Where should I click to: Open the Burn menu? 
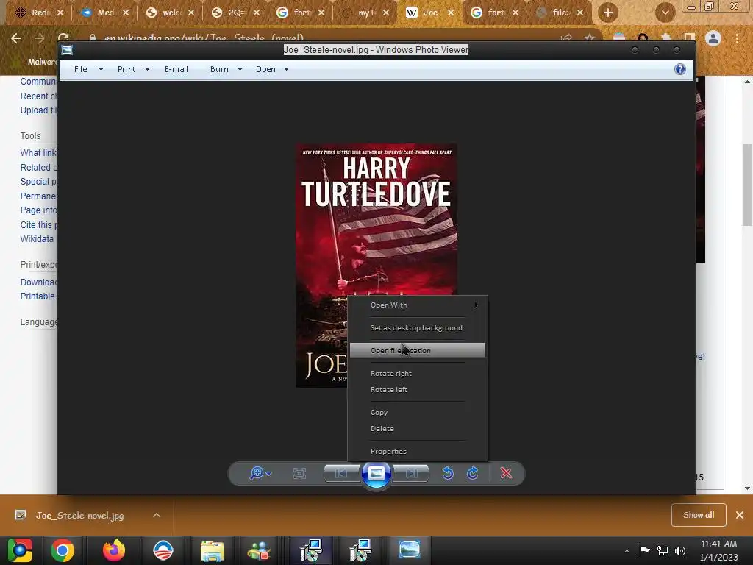coord(219,69)
